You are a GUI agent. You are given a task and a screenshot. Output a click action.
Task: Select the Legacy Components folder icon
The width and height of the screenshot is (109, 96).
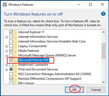click(x=15, y=46)
